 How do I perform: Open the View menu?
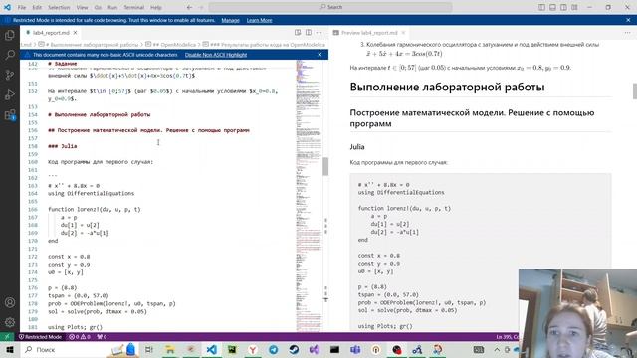(x=82, y=7)
